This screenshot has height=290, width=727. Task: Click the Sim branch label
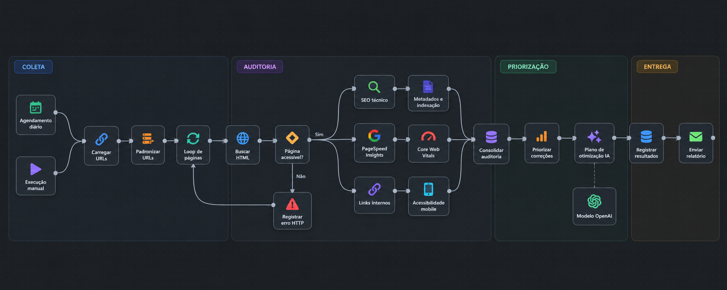pyautogui.click(x=319, y=135)
